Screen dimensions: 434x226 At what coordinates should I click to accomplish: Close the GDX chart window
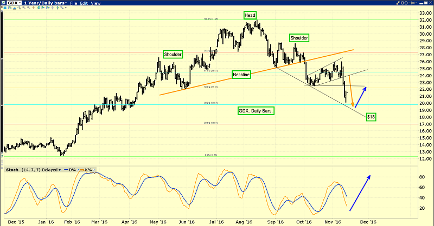coord(430,3)
